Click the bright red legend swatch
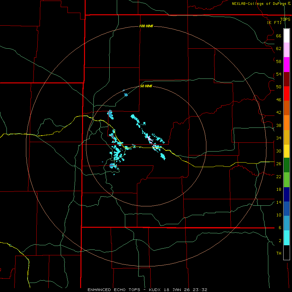Image resolution: width=292 pixels, height=292 pixels. click(286, 93)
